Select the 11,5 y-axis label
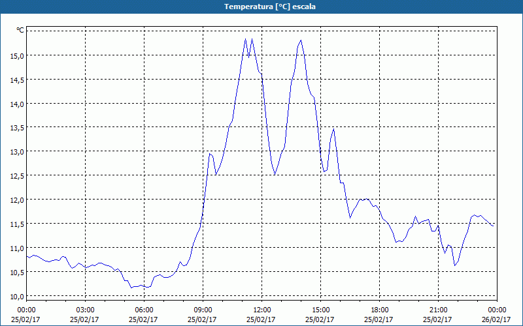The width and height of the screenshot is (523, 326). (x=16, y=224)
